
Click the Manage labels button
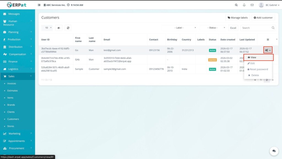(x=237, y=18)
